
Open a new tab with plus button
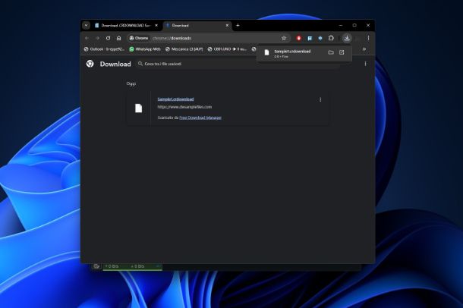coord(238,25)
